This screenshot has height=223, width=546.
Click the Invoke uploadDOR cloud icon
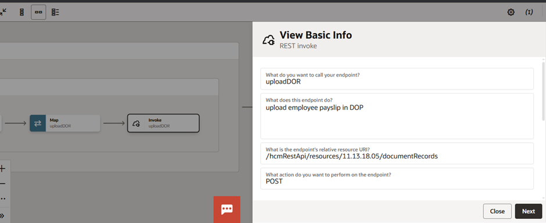point(136,123)
